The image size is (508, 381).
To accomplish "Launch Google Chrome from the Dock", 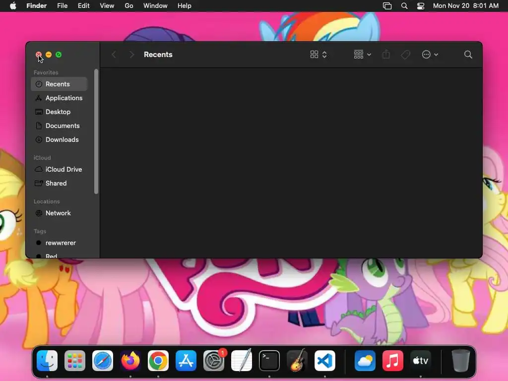I will point(158,361).
